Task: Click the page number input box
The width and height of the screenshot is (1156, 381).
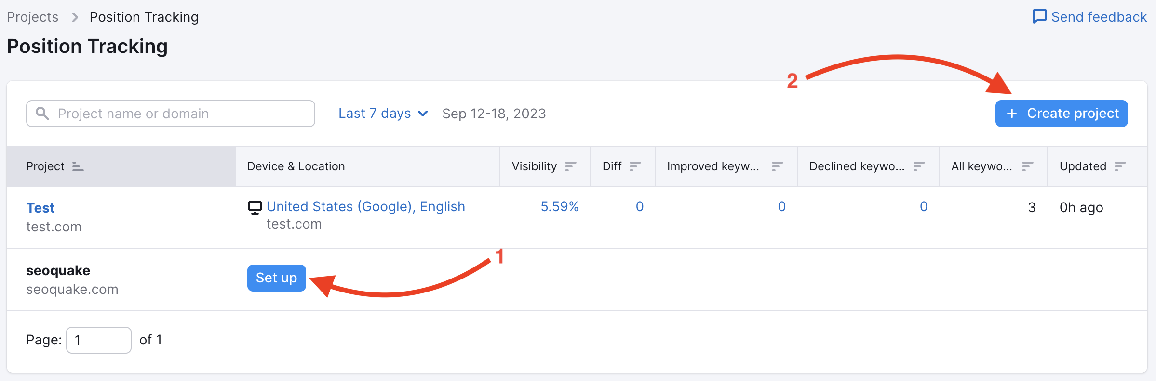Action: pos(99,340)
